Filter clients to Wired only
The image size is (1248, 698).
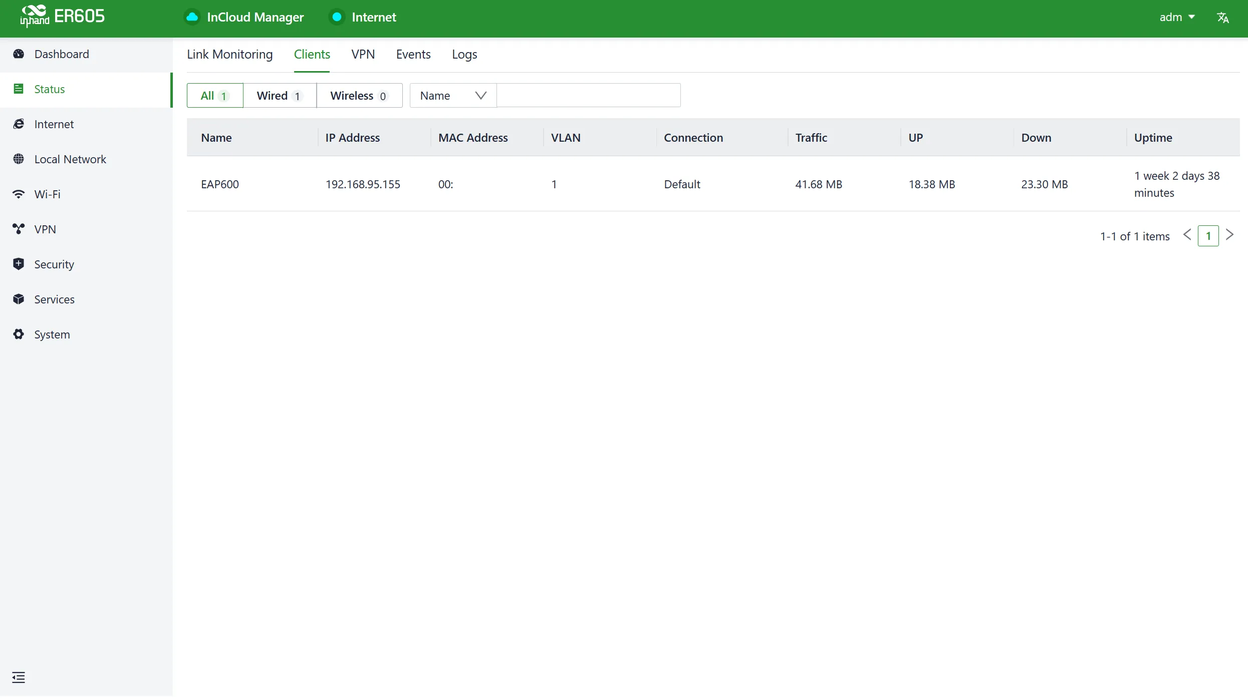point(280,96)
